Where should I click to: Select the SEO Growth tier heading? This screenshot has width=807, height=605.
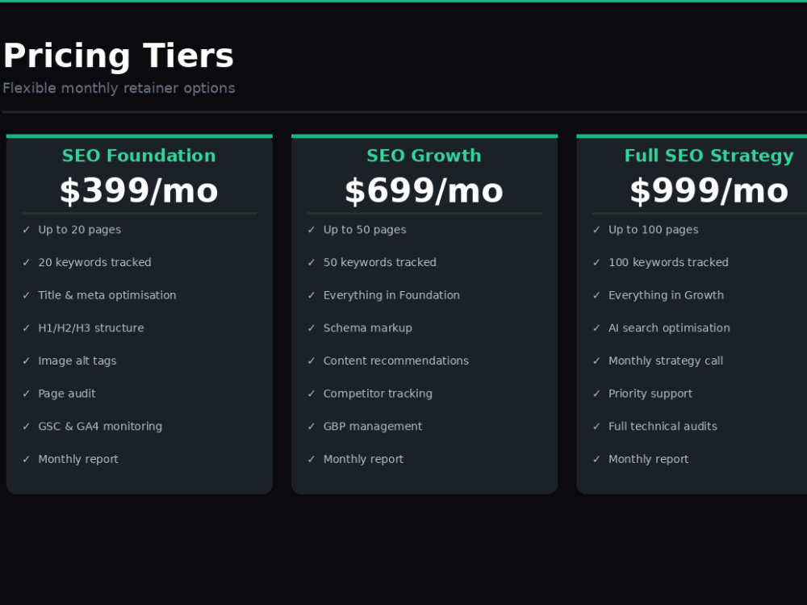tap(424, 156)
